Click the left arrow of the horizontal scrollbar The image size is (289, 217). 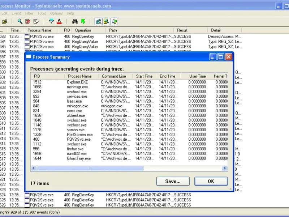click(x=34, y=168)
